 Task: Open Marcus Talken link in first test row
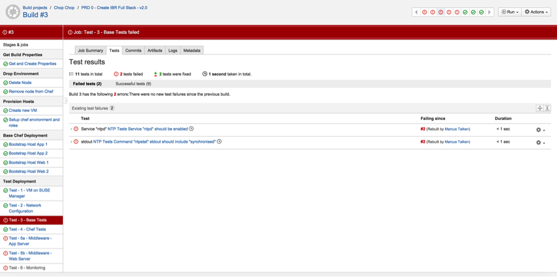point(457,129)
